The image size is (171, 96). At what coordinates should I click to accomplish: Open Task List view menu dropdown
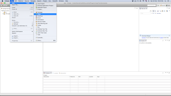169,11
